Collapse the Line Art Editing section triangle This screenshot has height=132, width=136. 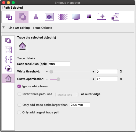click(x=3, y=27)
